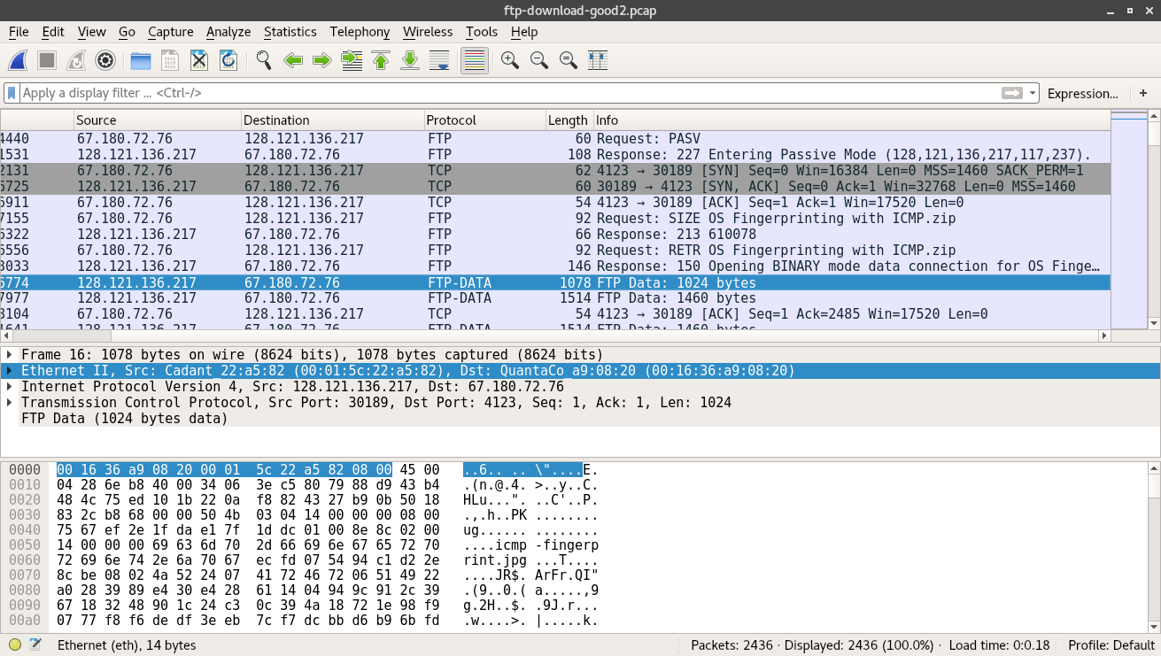Toggle auto-scroll during live capture

[x=439, y=60]
